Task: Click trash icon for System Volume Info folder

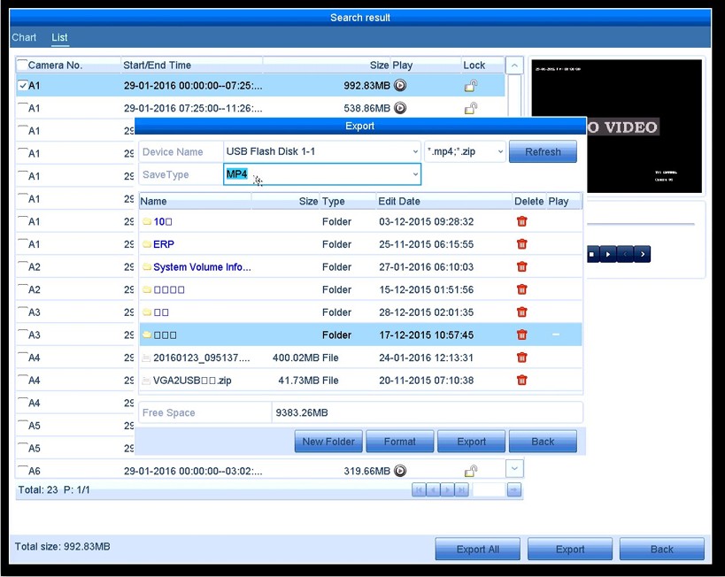Action: point(521,267)
